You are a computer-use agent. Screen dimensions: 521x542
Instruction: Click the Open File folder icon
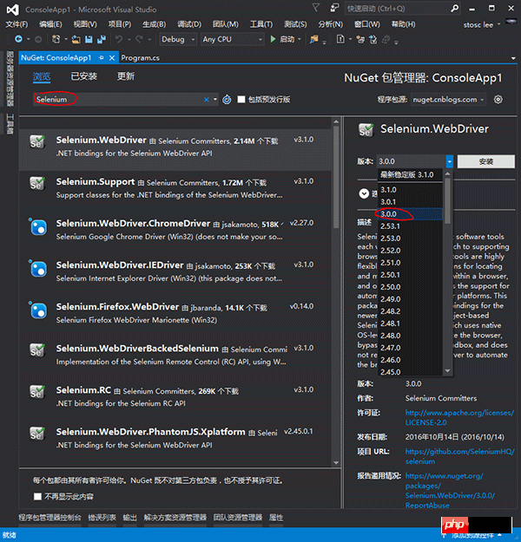click(76, 39)
